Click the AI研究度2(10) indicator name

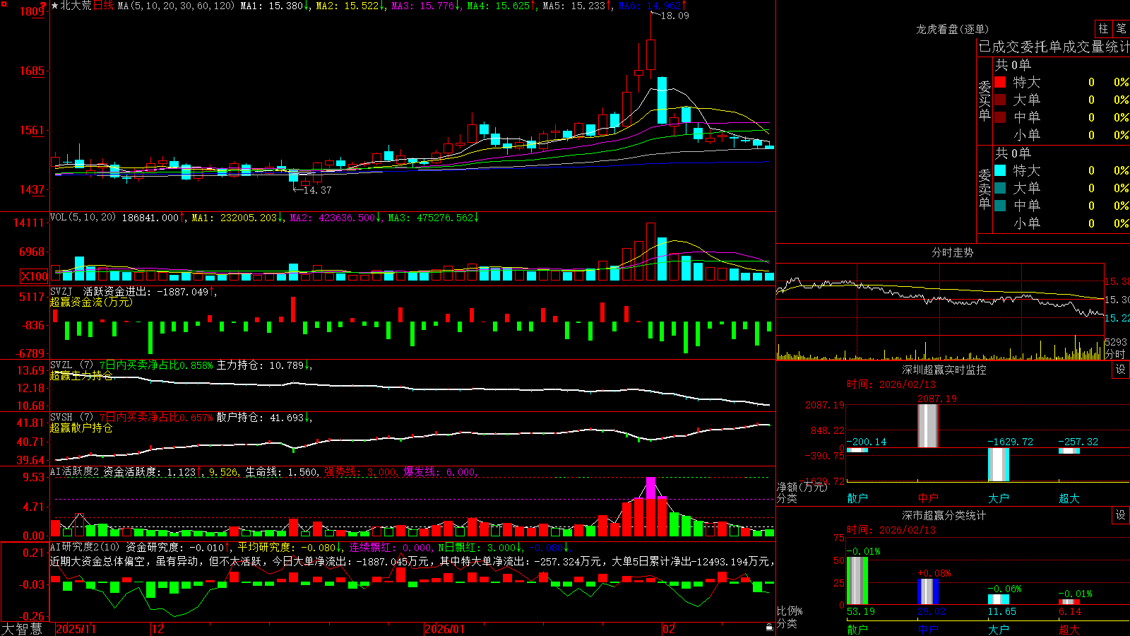pos(85,547)
